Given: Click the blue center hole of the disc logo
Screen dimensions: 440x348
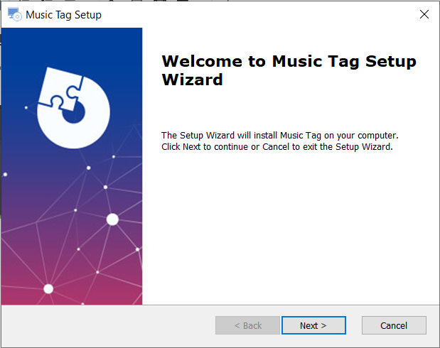Looking at the screenshot, I should coord(73,112).
